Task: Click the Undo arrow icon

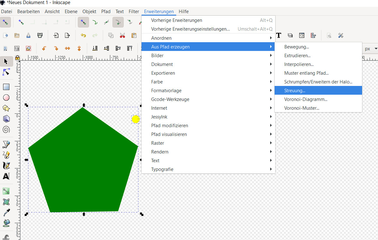Action: click(x=83, y=35)
